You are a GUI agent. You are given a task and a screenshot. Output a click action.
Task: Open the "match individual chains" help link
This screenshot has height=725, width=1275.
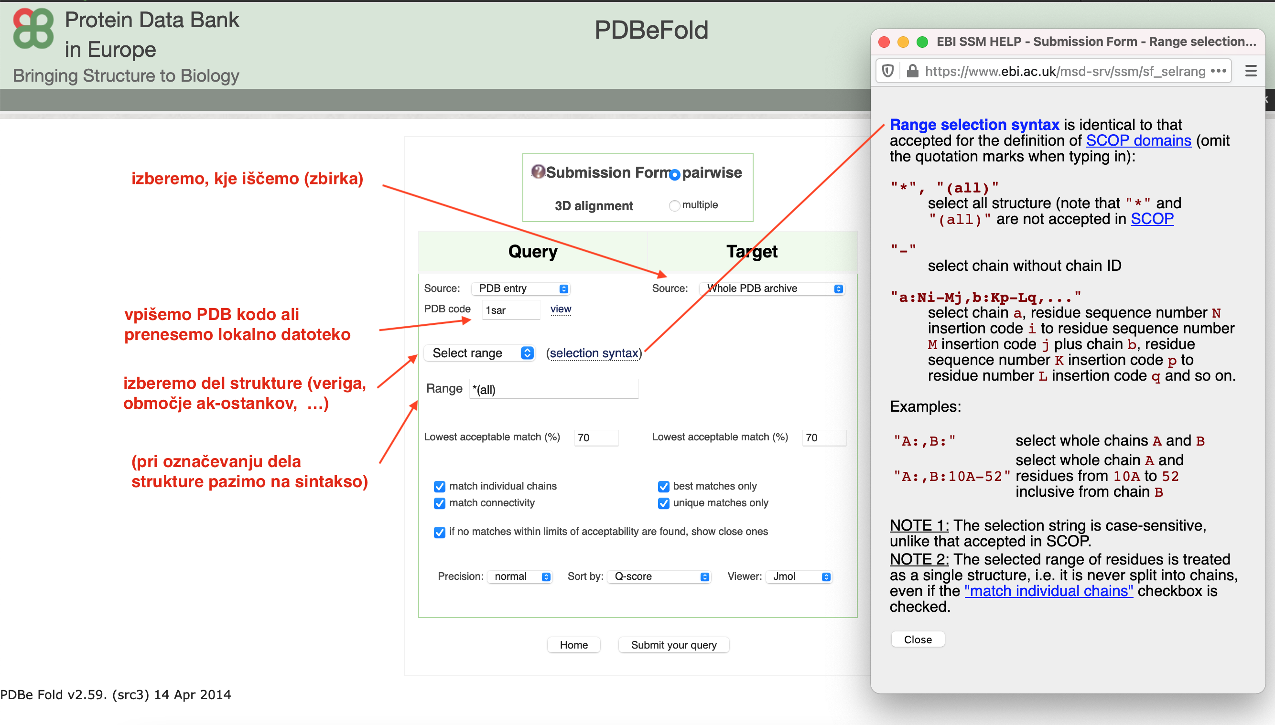coord(1048,591)
